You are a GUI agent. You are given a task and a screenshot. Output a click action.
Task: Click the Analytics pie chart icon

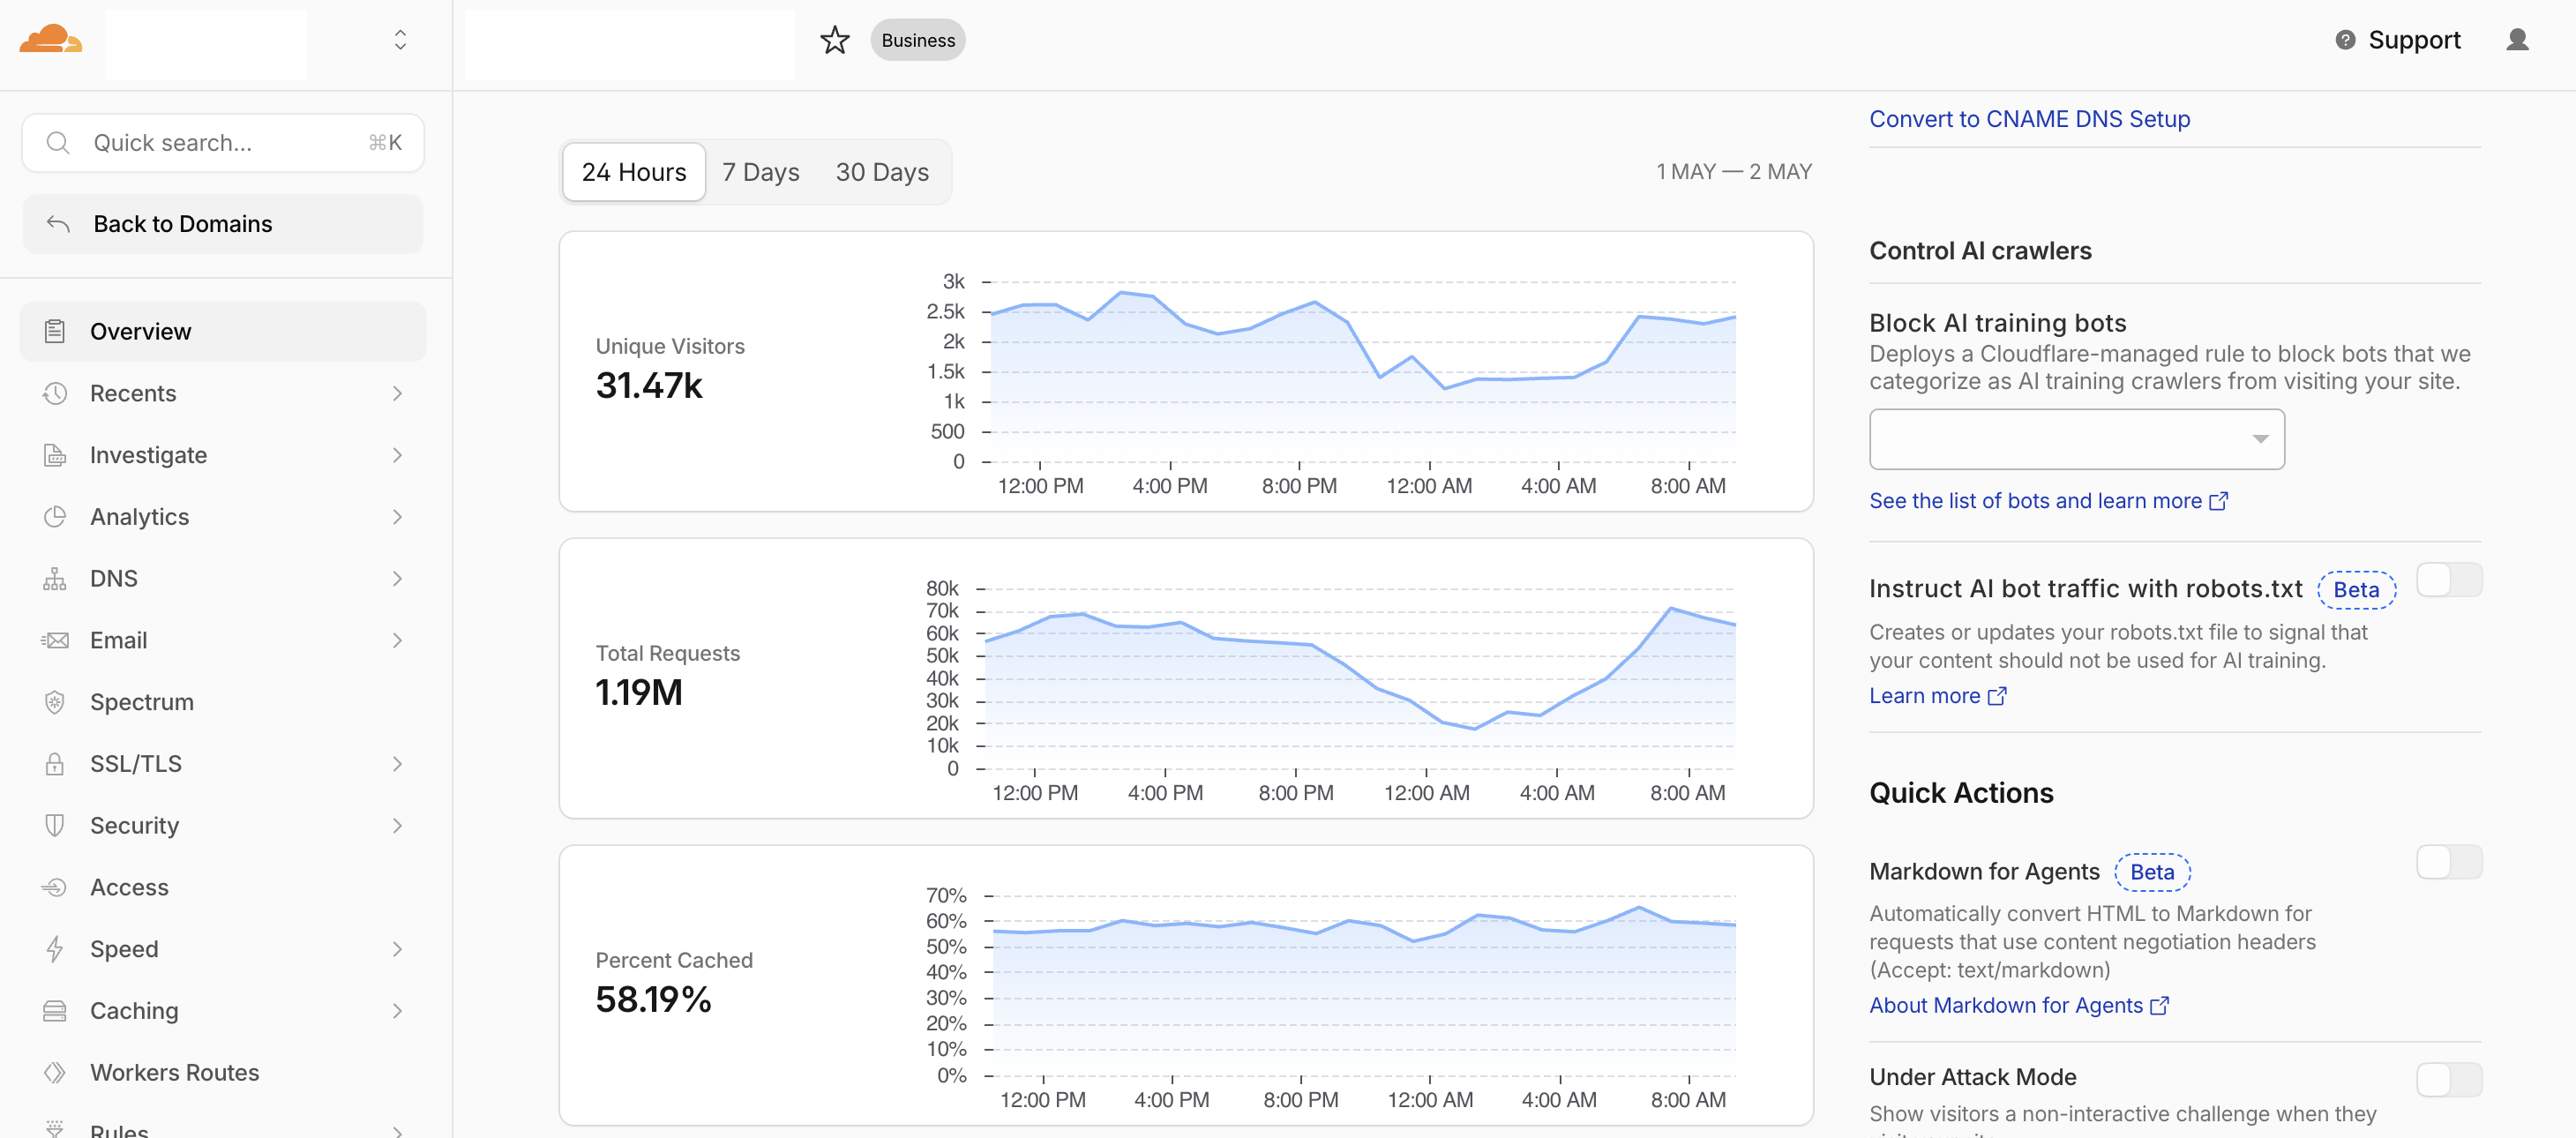tap(55, 517)
